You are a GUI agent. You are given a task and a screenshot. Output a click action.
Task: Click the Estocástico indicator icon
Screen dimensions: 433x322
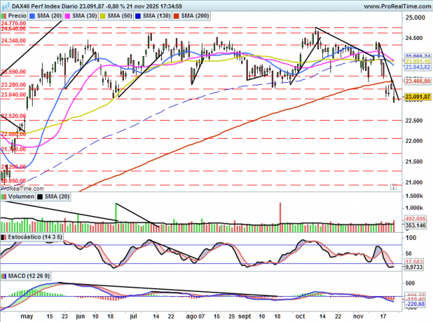point(5,237)
